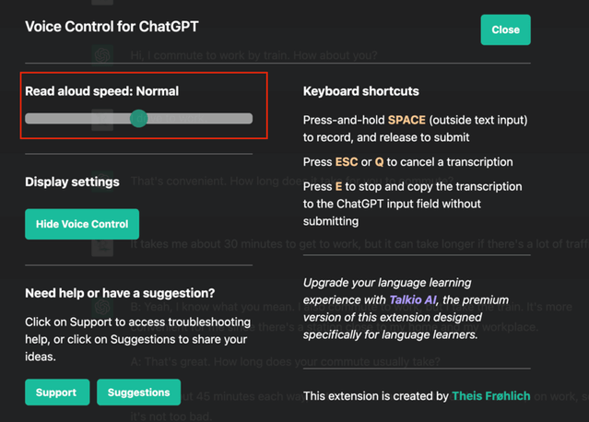Click the highlighted SPACE key text

406,120
